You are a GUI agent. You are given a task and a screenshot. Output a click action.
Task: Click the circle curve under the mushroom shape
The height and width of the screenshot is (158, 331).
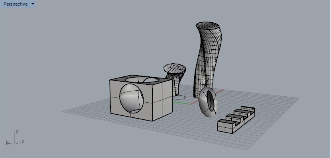click(x=179, y=98)
